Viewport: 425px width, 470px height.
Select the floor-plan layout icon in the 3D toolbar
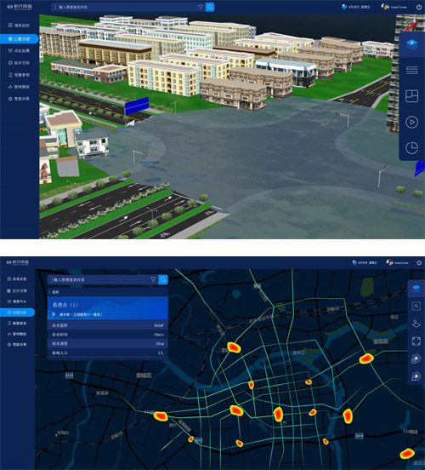click(x=412, y=96)
